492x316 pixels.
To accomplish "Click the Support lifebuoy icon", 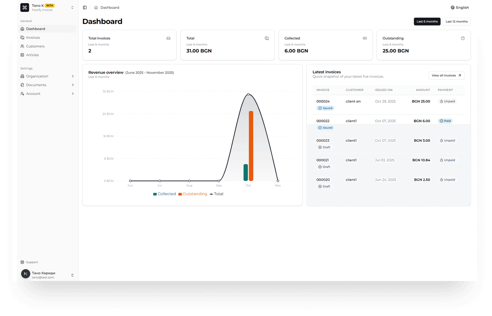I will click(x=22, y=262).
